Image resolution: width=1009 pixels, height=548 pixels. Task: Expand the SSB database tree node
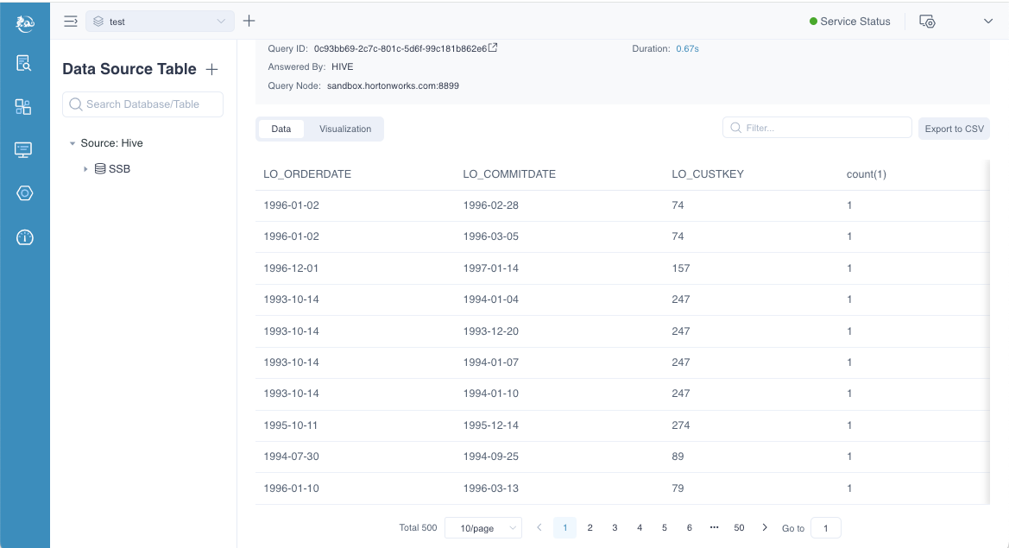coord(85,169)
